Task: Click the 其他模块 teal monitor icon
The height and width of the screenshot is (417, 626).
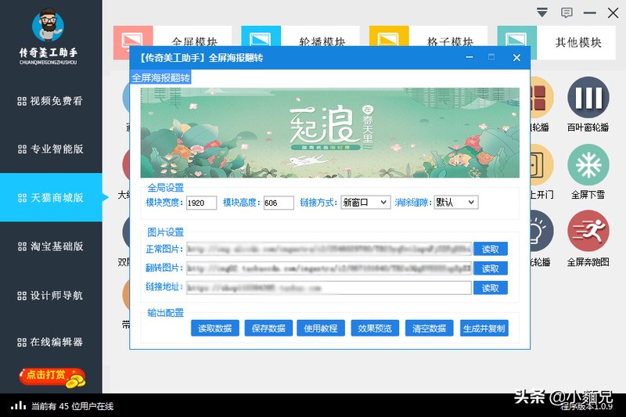Action: click(x=517, y=42)
